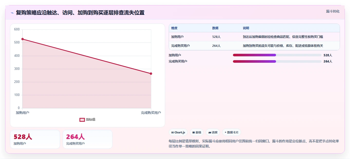Screen dimensions: 350x159
Task: Click the card title 复购策略应沿触达
Action: click(80, 13)
